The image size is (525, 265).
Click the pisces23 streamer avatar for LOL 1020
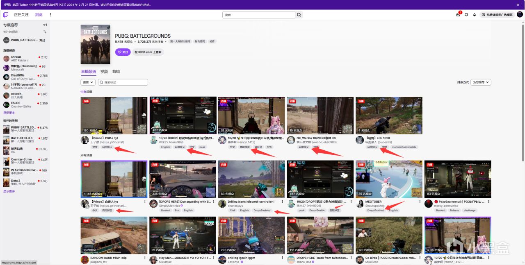pos(360,140)
